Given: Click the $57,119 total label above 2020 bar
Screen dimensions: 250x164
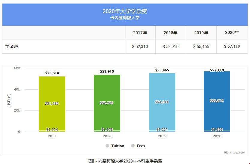Looking at the screenshot, I should pos(217,70).
